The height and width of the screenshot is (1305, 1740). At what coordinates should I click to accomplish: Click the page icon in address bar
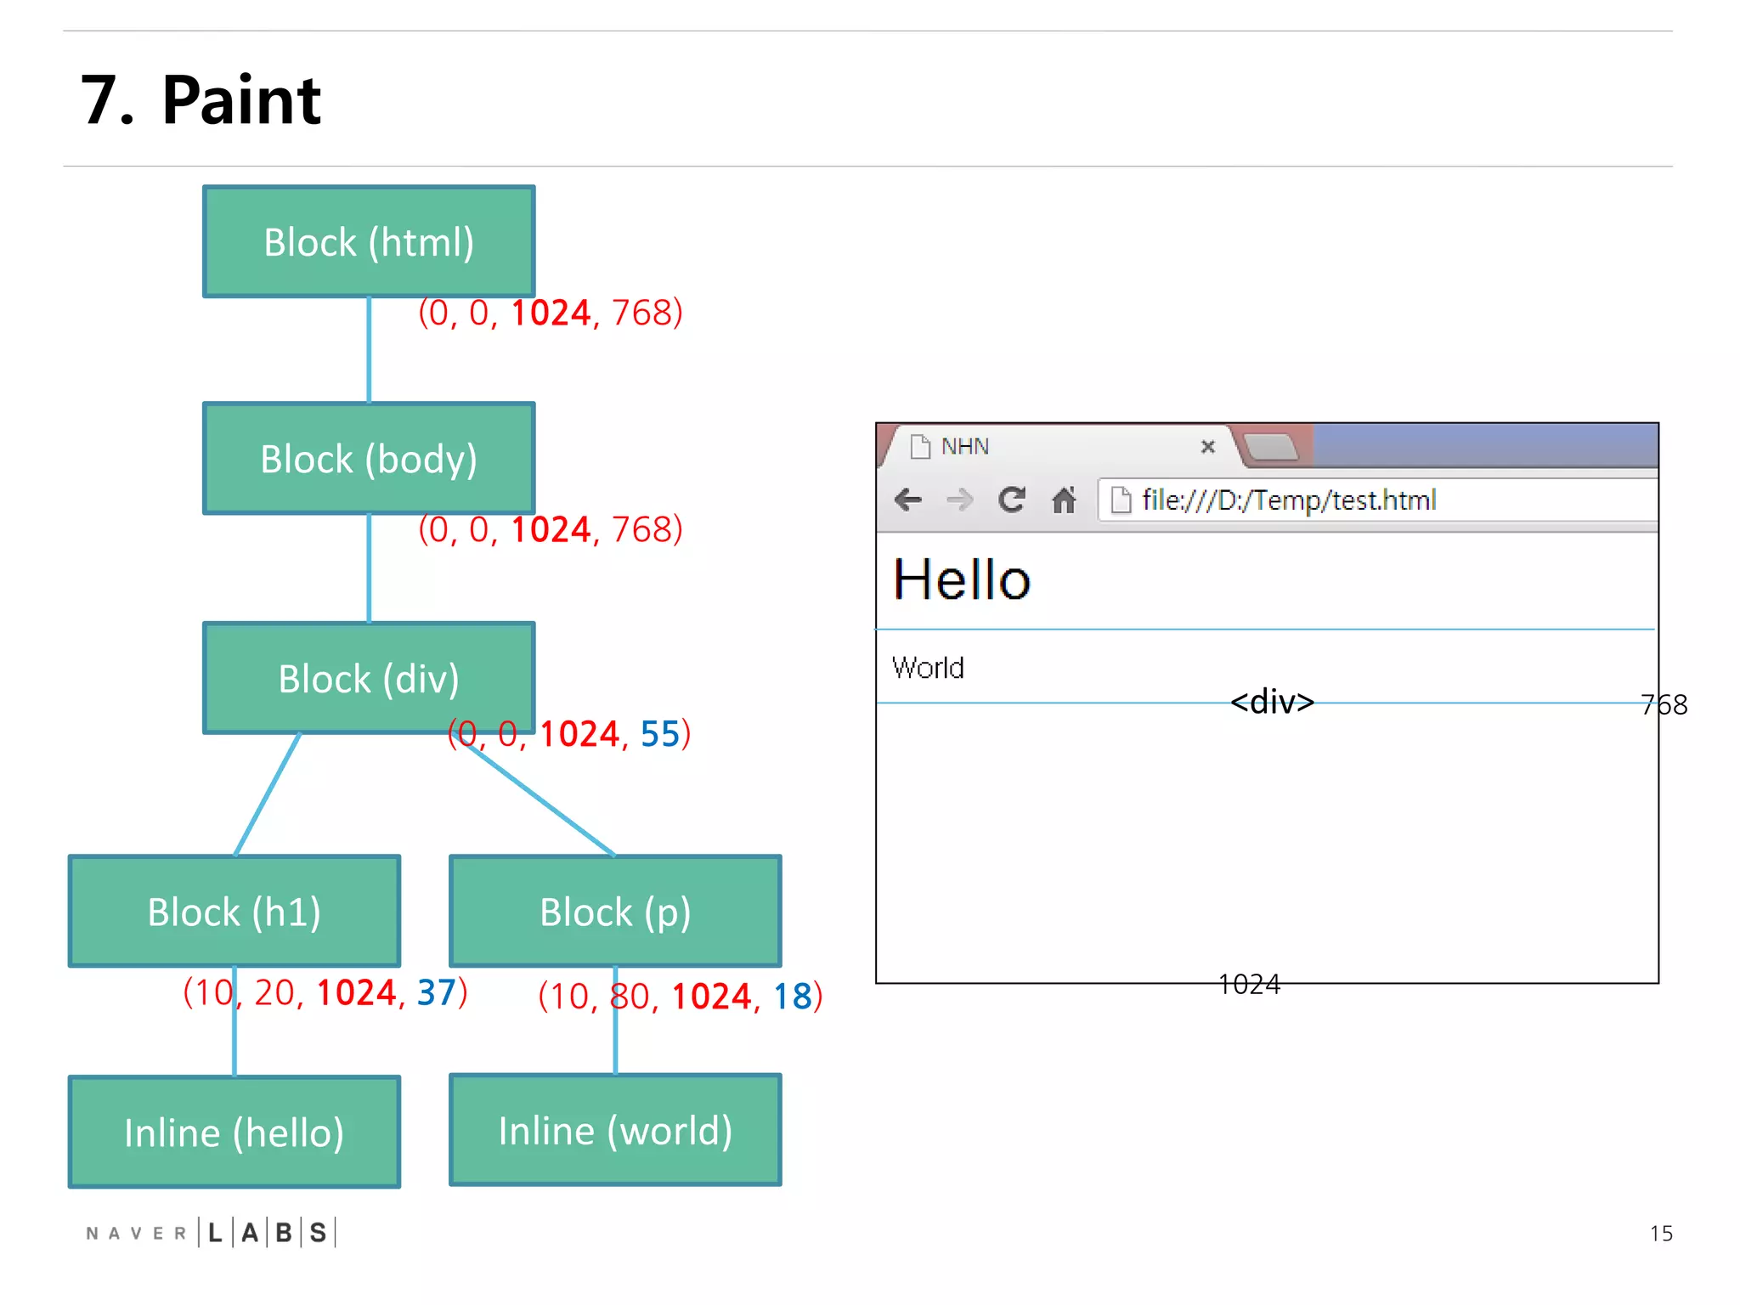tap(1121, 500)
